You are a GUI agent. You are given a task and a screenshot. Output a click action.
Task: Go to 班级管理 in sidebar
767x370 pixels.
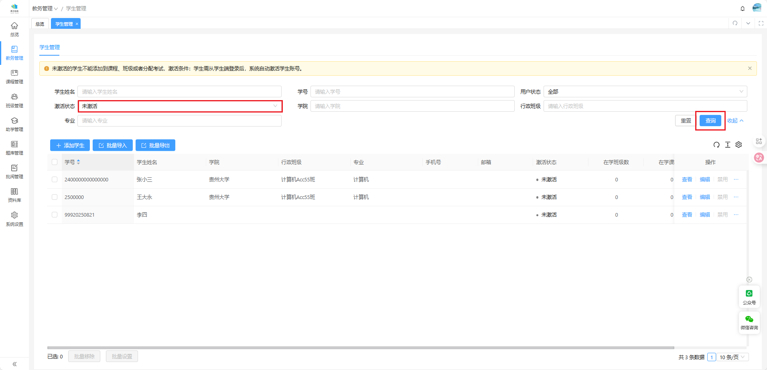pos(14,100)
